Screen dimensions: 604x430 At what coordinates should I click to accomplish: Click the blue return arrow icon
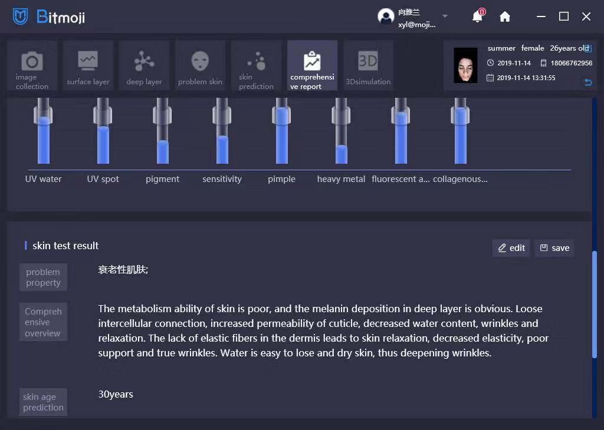[588, 82]
